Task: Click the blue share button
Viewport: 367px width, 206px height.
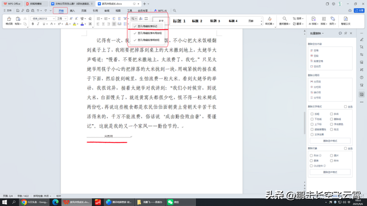Action: (x=360, y=10)
